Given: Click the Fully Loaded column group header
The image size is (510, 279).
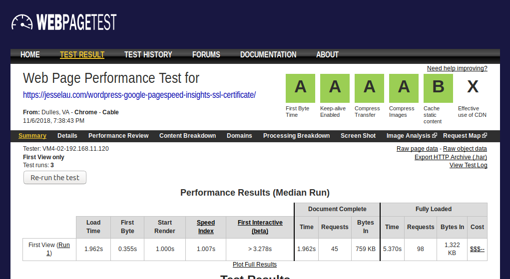Looking at the screenshot, I should click(434, 209).
